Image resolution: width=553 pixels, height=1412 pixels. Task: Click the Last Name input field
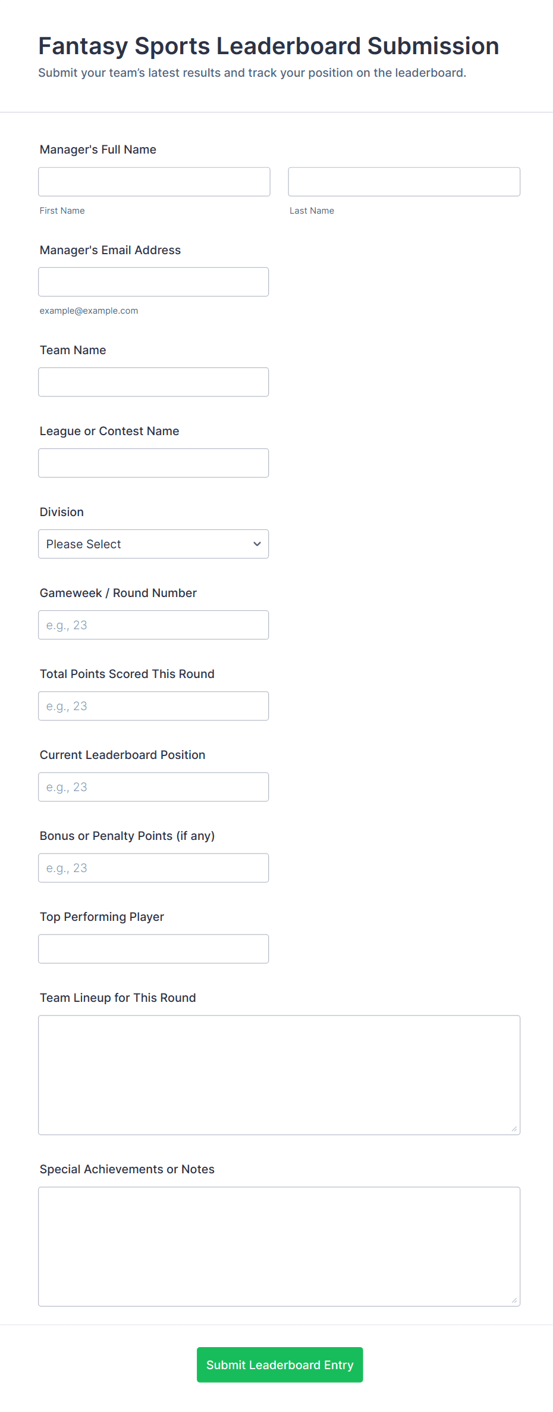click(404, 182)
